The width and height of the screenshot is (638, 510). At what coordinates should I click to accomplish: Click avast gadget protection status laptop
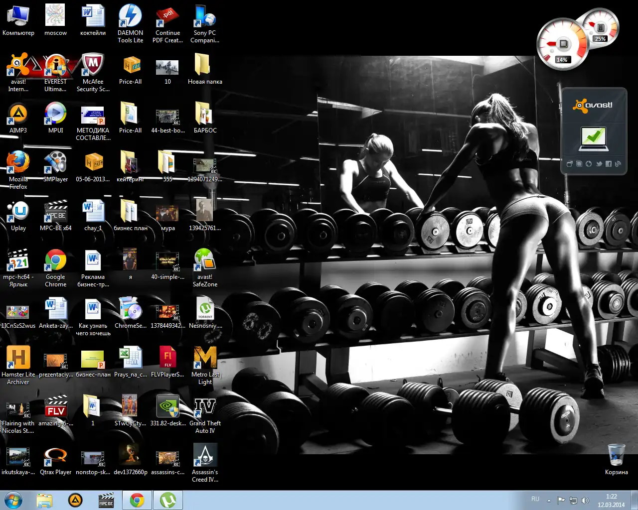pos(593,139)
